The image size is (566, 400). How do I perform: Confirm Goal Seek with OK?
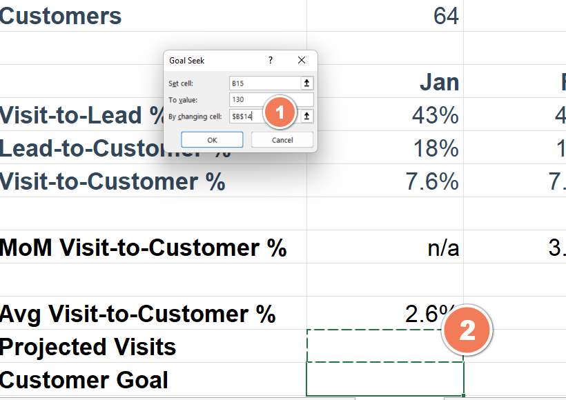pyautogui.click(x=212, y=139)
